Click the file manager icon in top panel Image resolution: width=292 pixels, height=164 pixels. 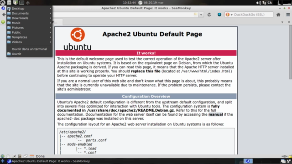(9, 3)
